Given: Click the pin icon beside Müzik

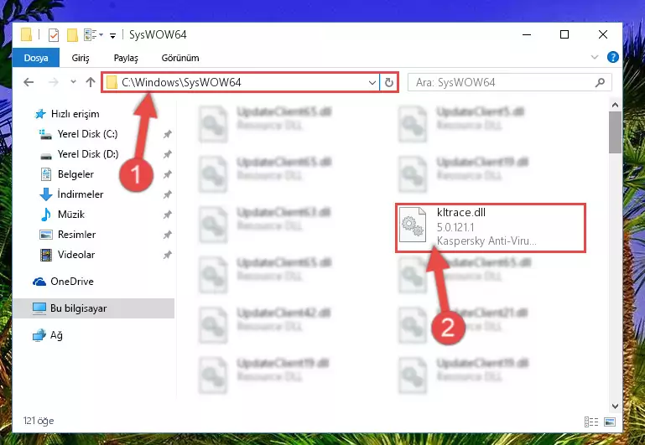Looking at the screenshot, I should tap(168, 215).
